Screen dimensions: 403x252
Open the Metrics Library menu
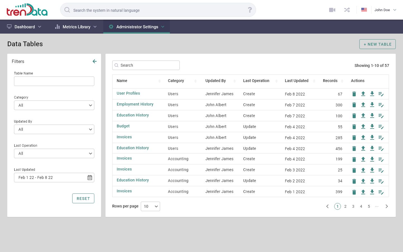pyautogui.click(x=76, y=27)
